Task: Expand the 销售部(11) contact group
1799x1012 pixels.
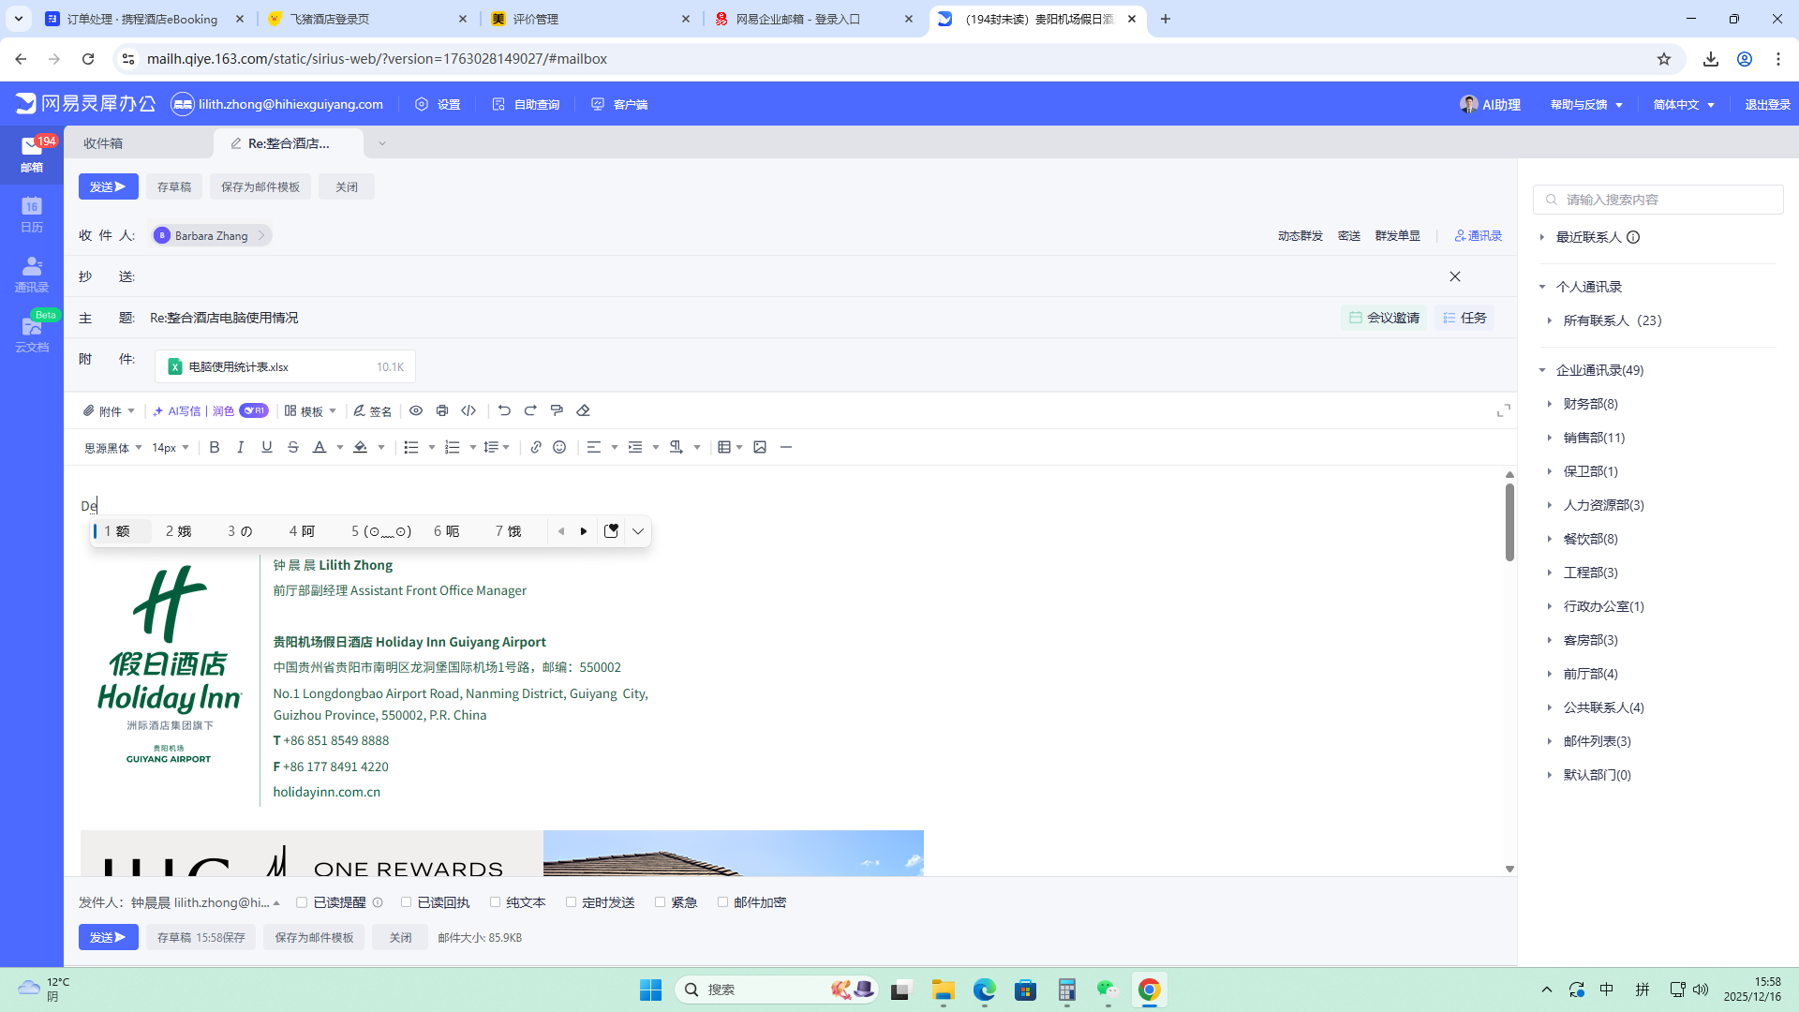Action: [1593, 438]
